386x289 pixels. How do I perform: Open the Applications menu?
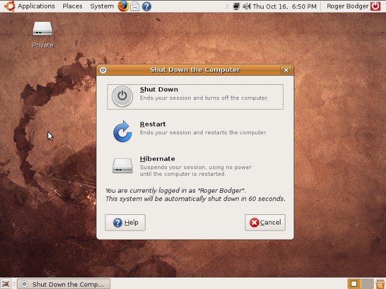(x=36, y=6)
